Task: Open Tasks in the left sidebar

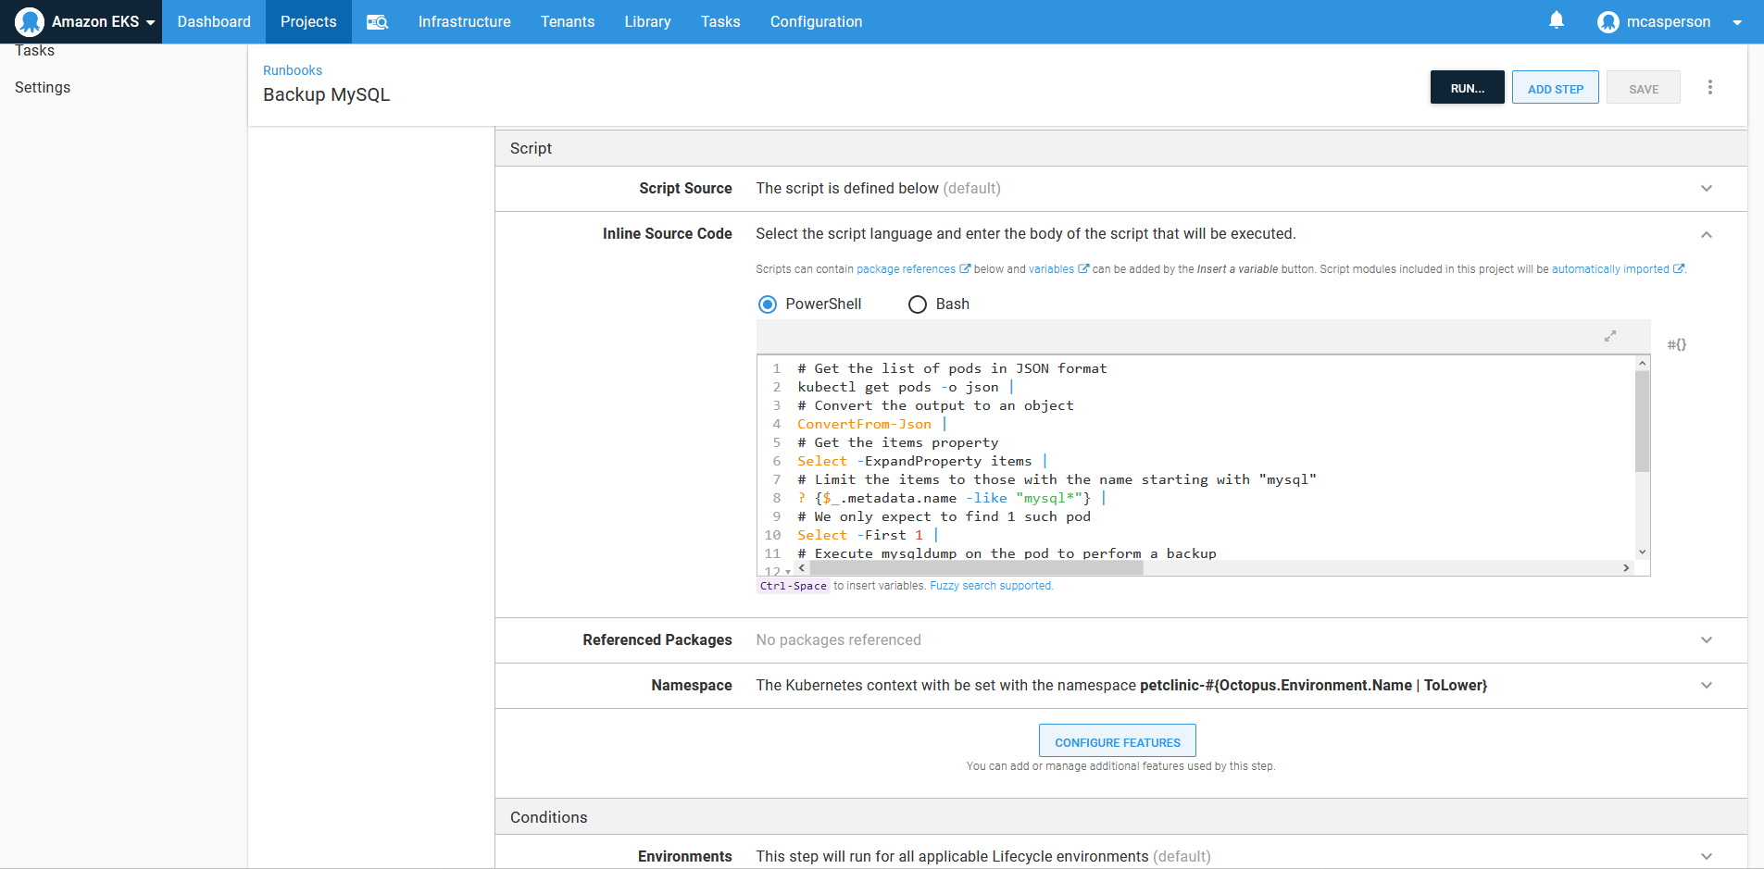Action: [x=35, y=51]
